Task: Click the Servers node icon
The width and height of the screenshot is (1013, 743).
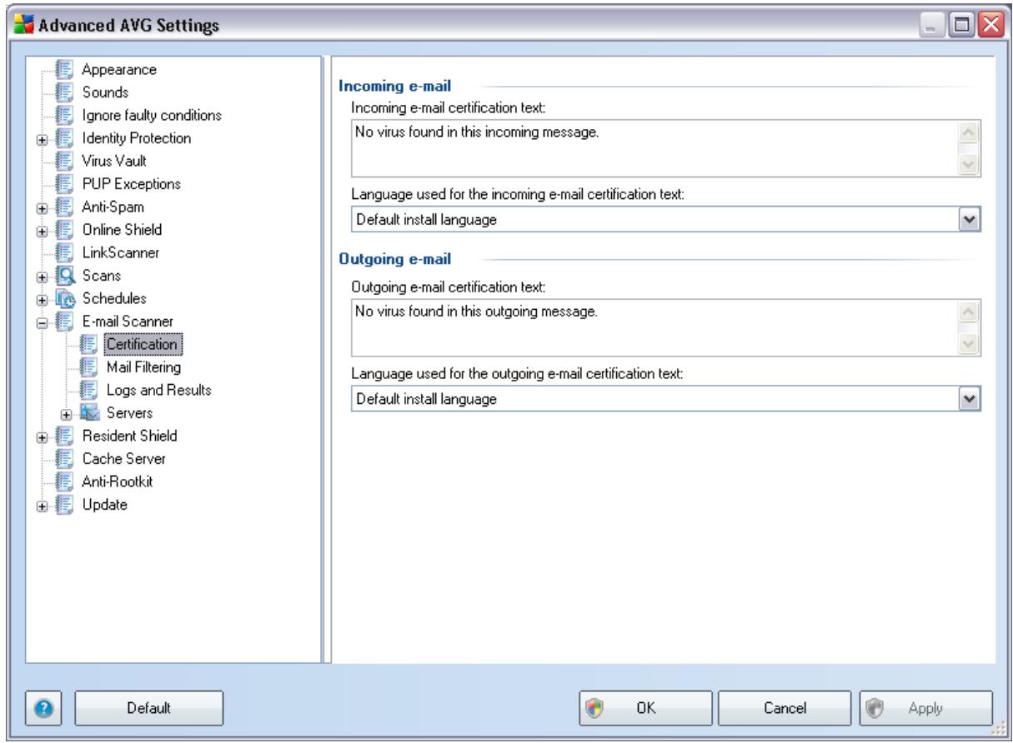Action: (x=90, y=411)
